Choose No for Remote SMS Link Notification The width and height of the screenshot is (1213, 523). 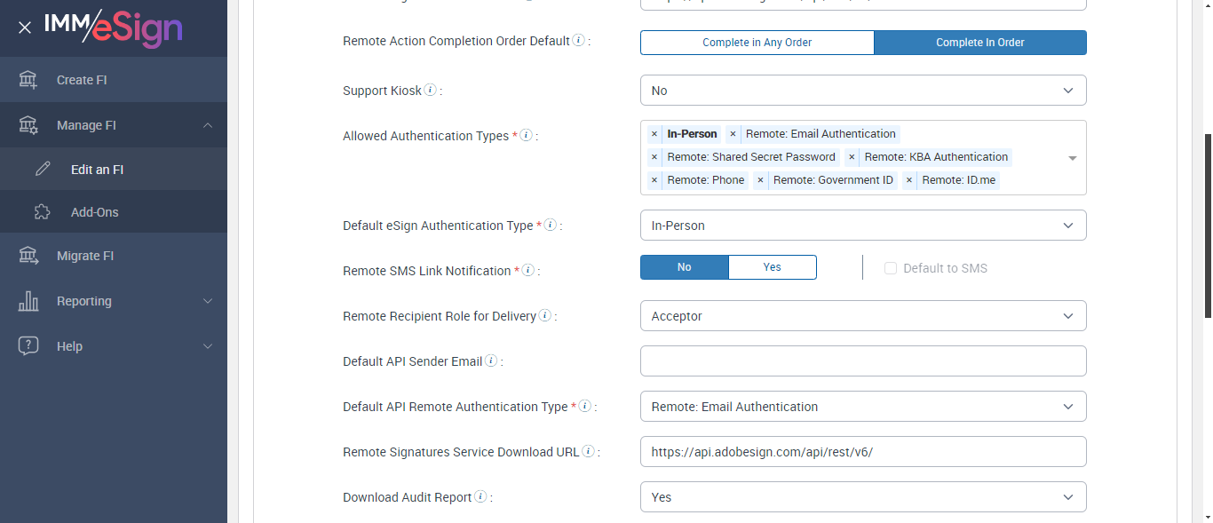[684, 267]
